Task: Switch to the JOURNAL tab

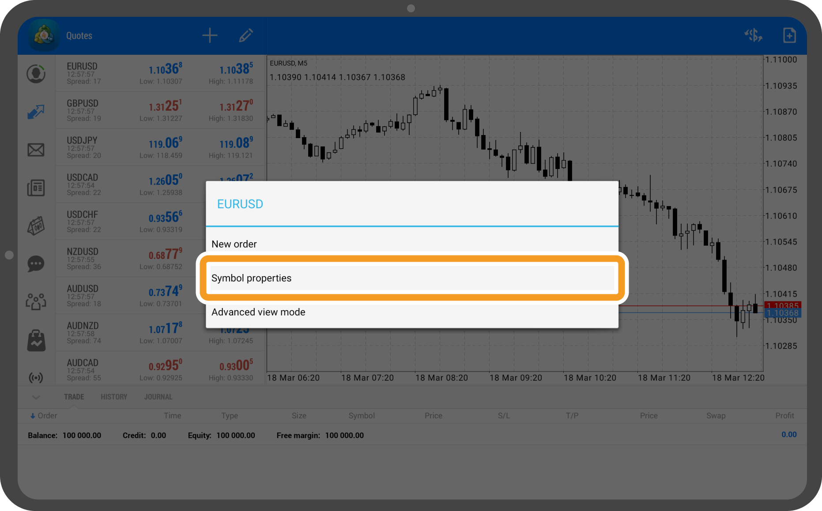Action: click(x=158, y=397)
